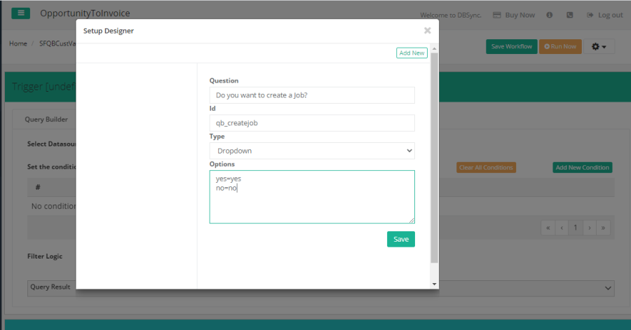The width and height of the screenshot is (631, 330).
Task: Click the Add New button in dialog
Action: 412,53
